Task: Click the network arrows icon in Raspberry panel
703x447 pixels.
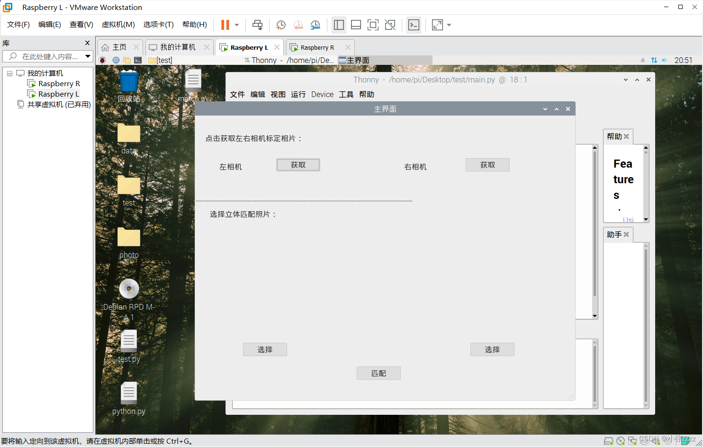Action: [654, 60]
